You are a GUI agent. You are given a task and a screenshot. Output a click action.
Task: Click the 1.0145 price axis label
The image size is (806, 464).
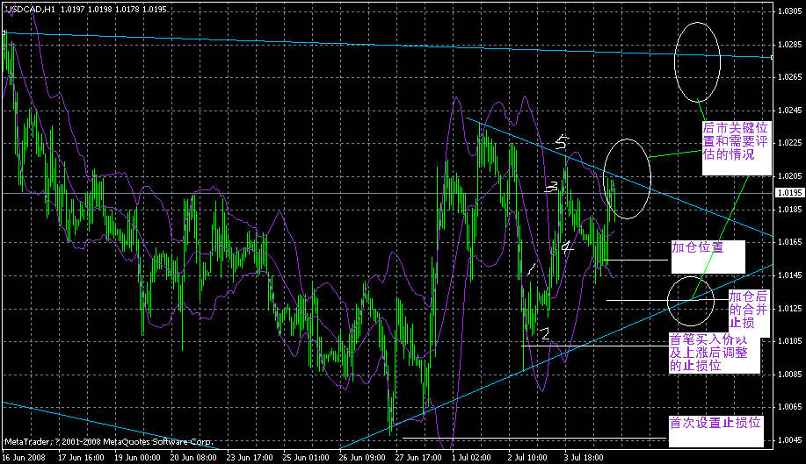click(790, 275)
